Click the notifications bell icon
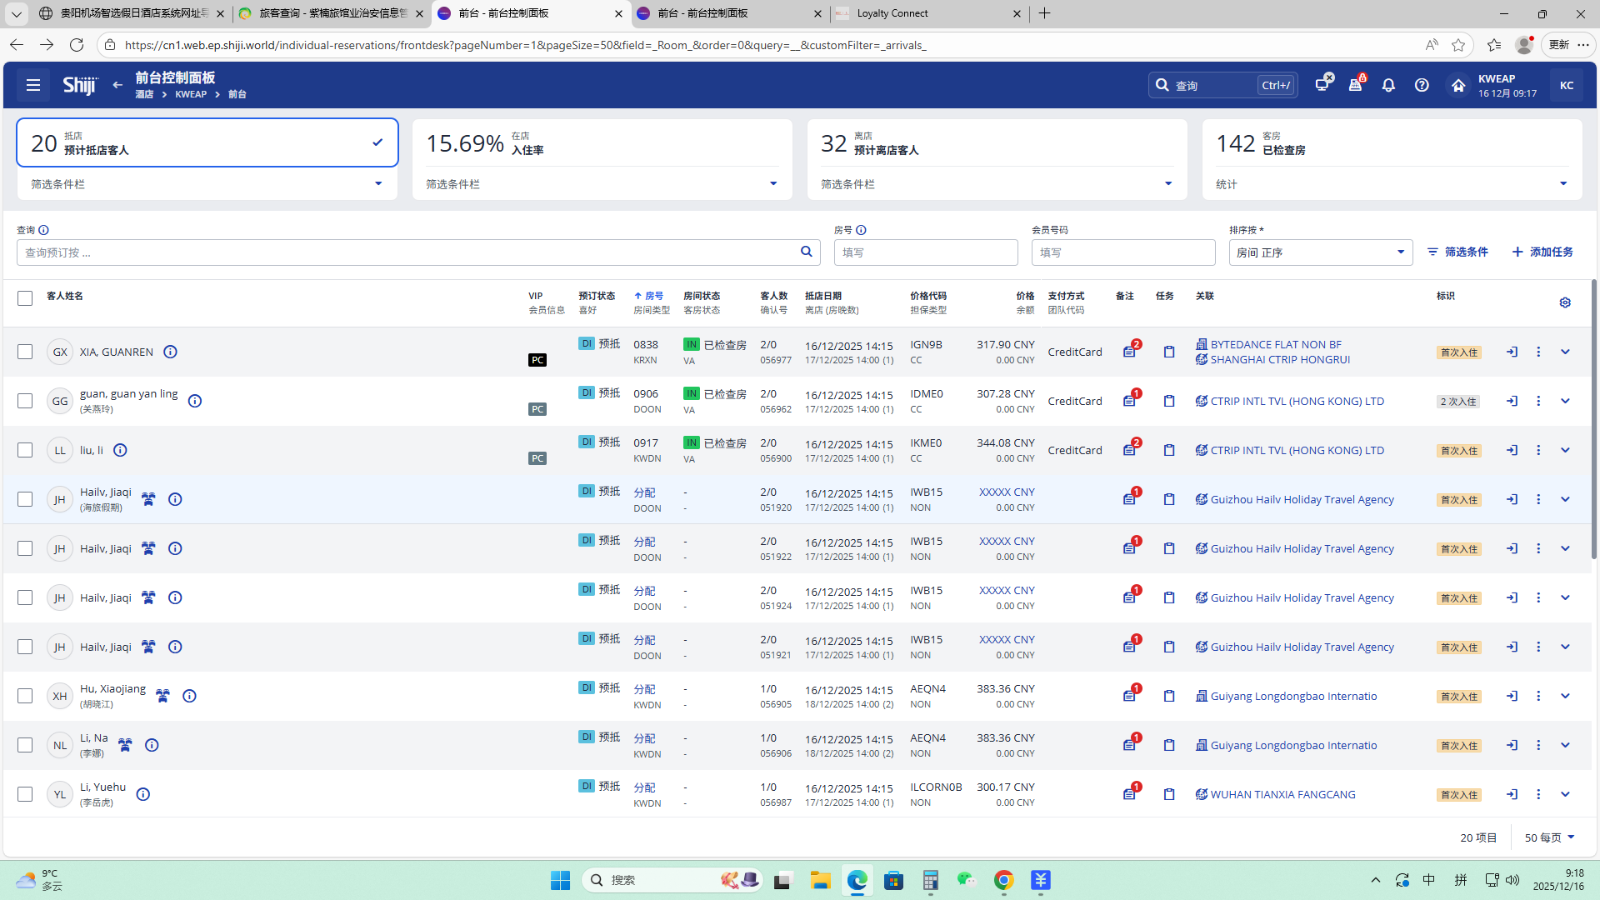This screenshot has height=900, width=1600. click(1388, 85)
